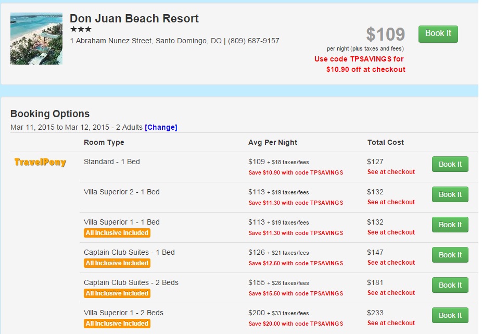Click See at checkout for the $127 total
Viewport: 482px width, 334px height.
[x=391, y=172]
